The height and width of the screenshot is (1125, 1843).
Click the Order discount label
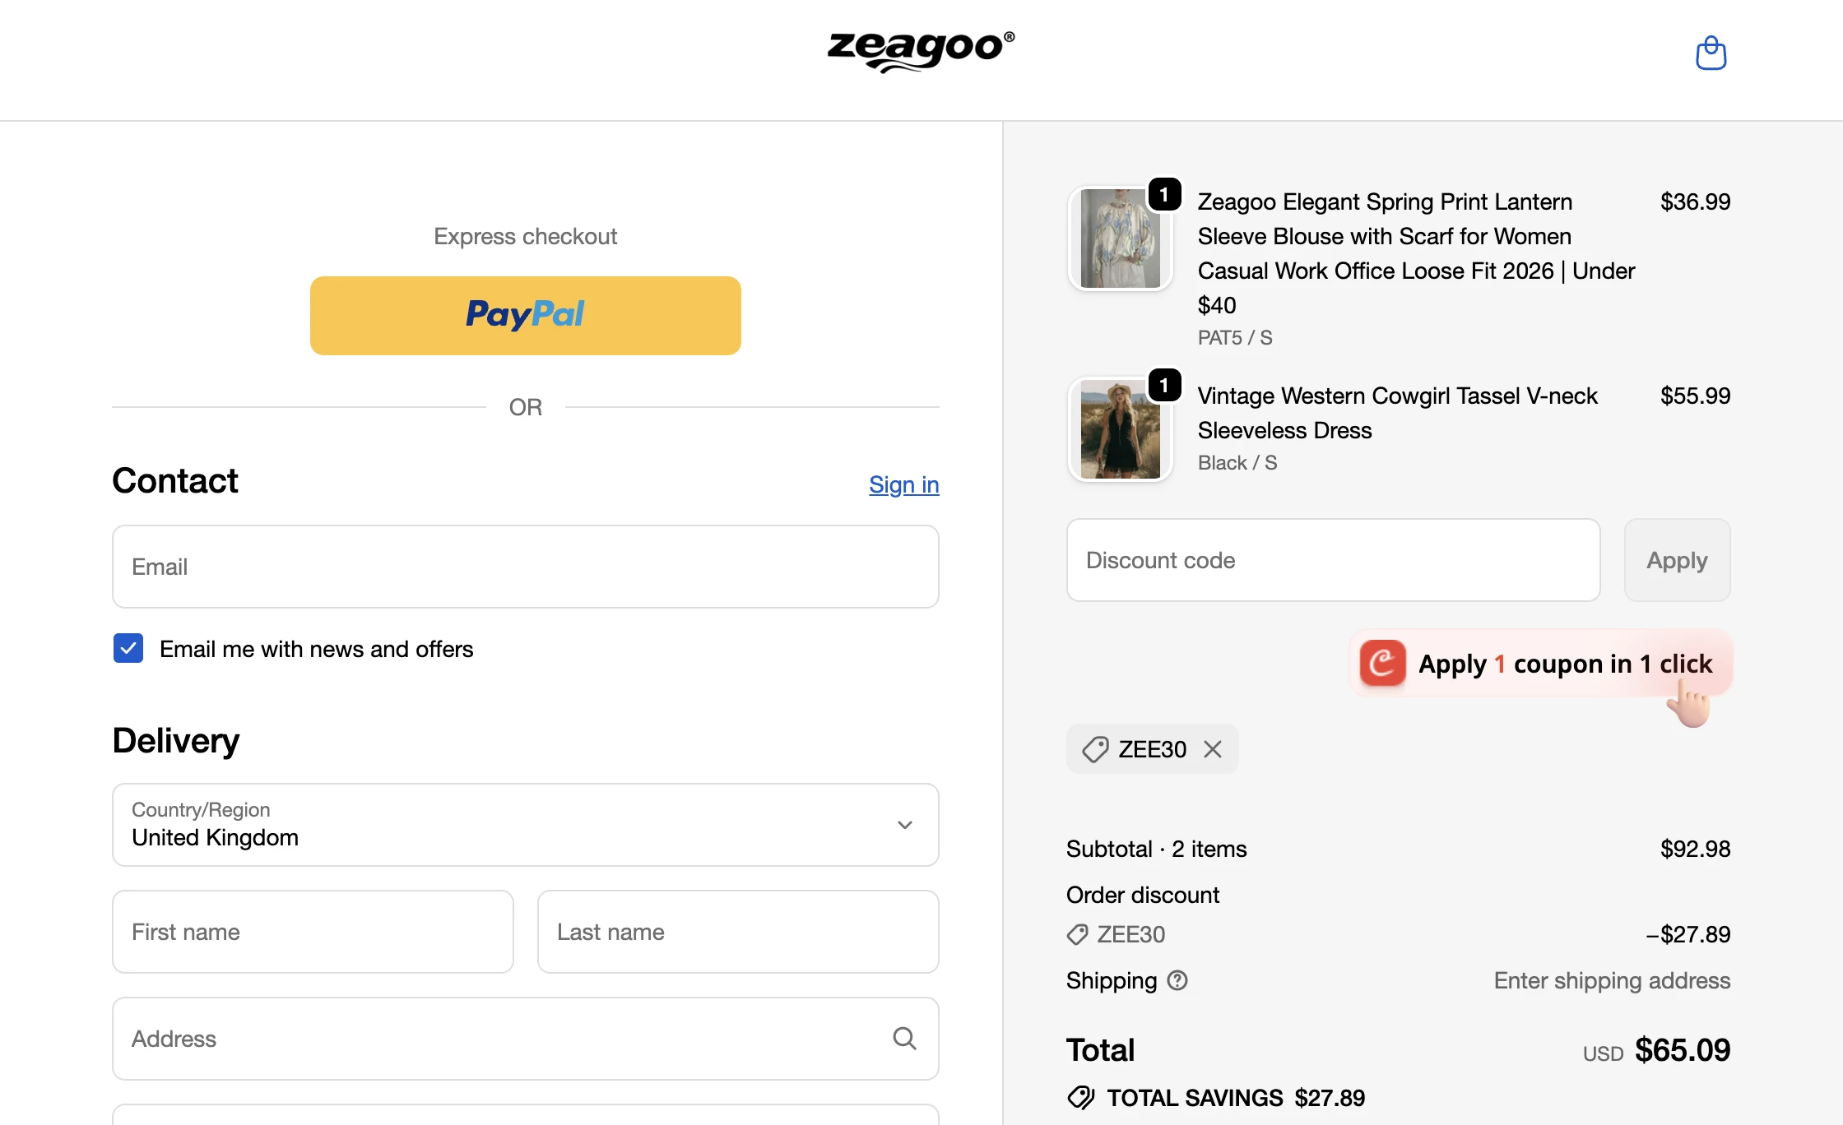click(1143, 895)
